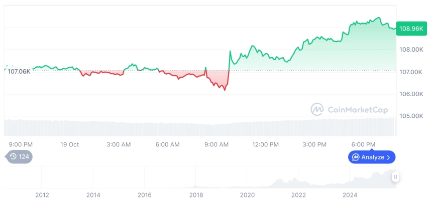Click the 2016 marker on overview timeline
The height and width of the screenshot is (201, 432).
[145, 194]
